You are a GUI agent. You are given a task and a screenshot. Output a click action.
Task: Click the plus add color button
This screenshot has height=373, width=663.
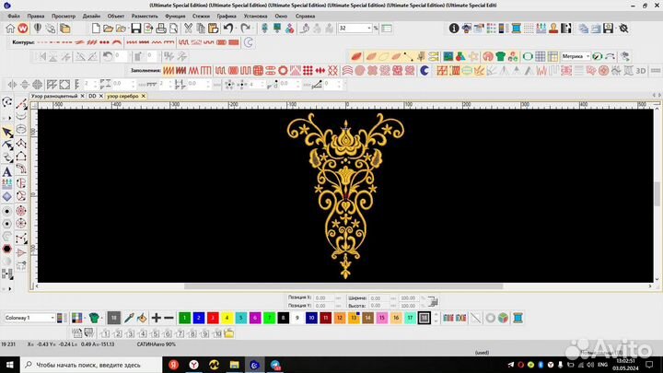coord(156,318)
